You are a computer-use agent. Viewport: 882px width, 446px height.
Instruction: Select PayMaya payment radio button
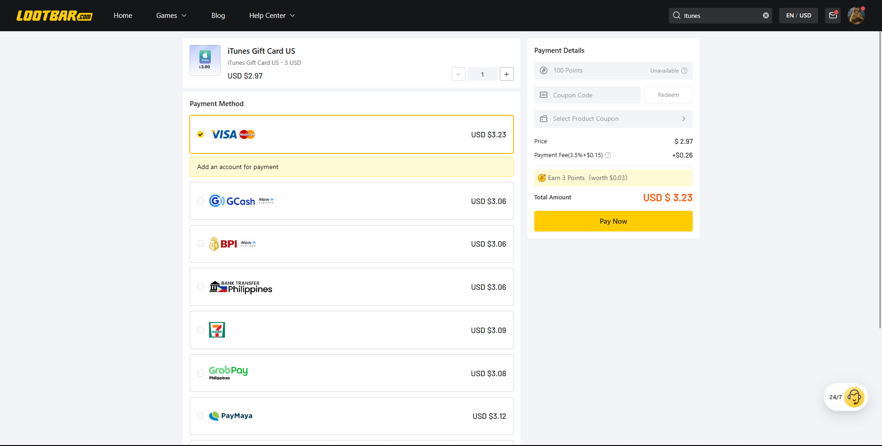tap(200, 416)
